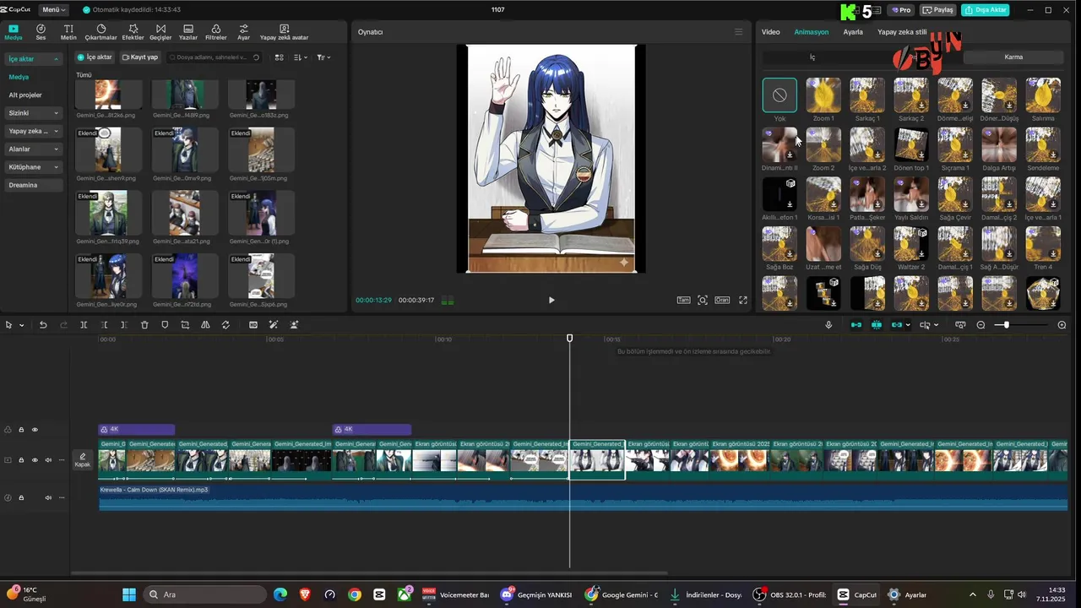The width and height of the screenshot is (1081, 608).
Task: Adjust the timeline zoom slider
Action: point(1020,325)
